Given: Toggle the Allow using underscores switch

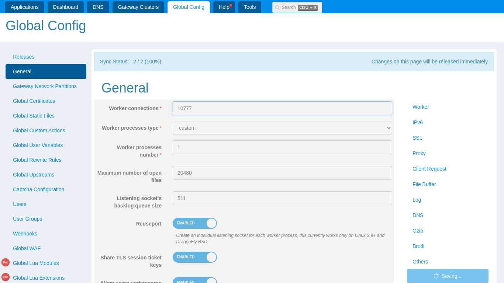Looking at the screenshot, I should [x=195, y=280].
